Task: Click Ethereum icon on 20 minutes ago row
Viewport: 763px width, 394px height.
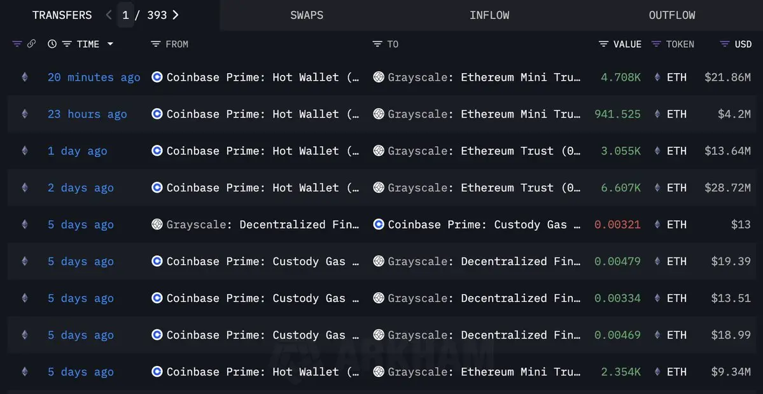Action: [25, 77]
